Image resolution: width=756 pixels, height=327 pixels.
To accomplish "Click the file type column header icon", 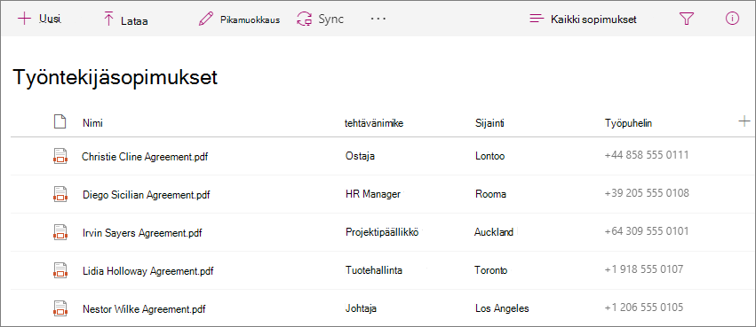I will click(x=60, y=122).
